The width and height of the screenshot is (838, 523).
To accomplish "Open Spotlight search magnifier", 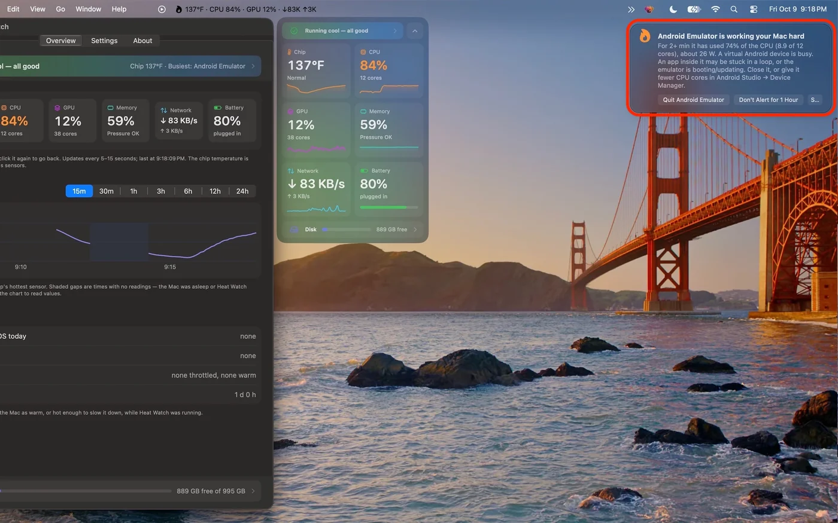I will pos(734,9).
